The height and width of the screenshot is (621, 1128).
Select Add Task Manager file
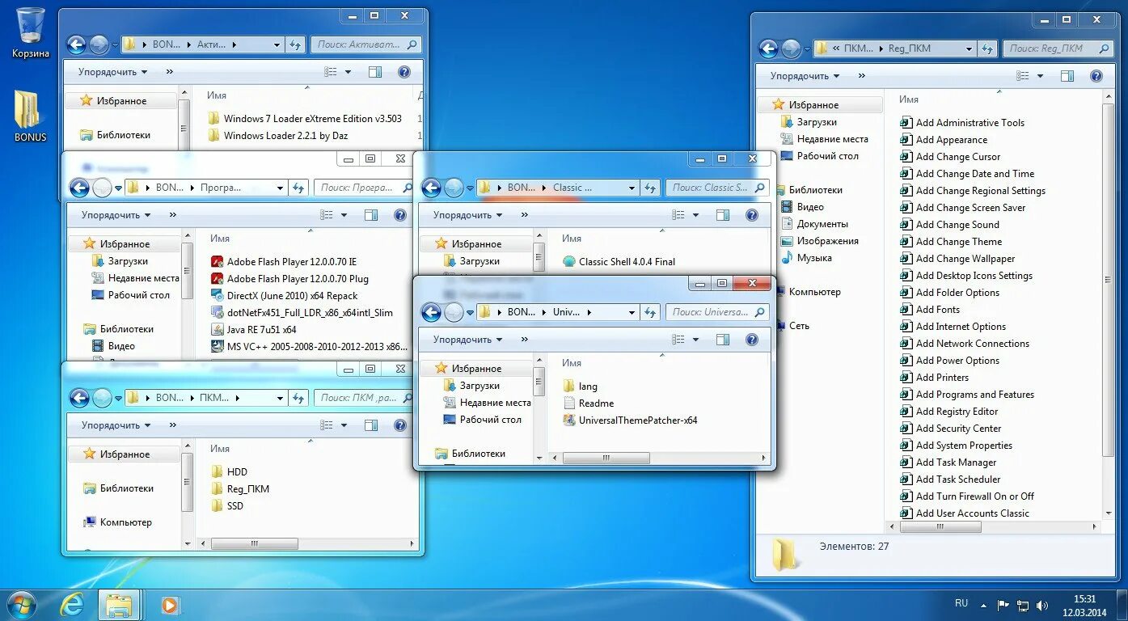click(x=948, y=463)
